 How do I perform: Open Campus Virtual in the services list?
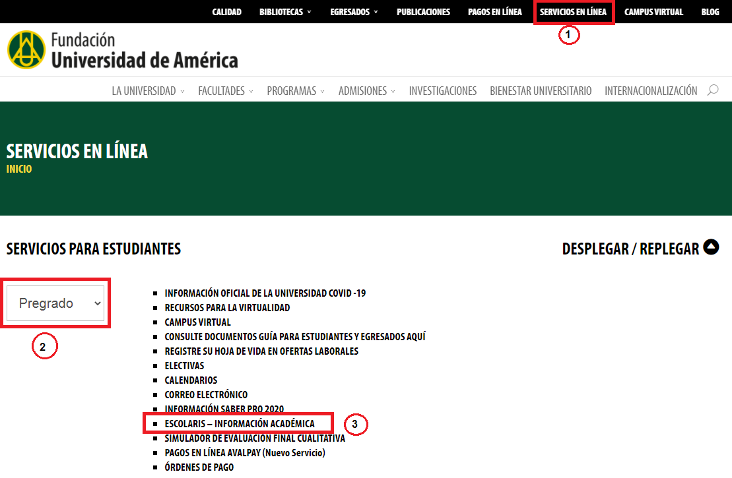coord(198,322)
